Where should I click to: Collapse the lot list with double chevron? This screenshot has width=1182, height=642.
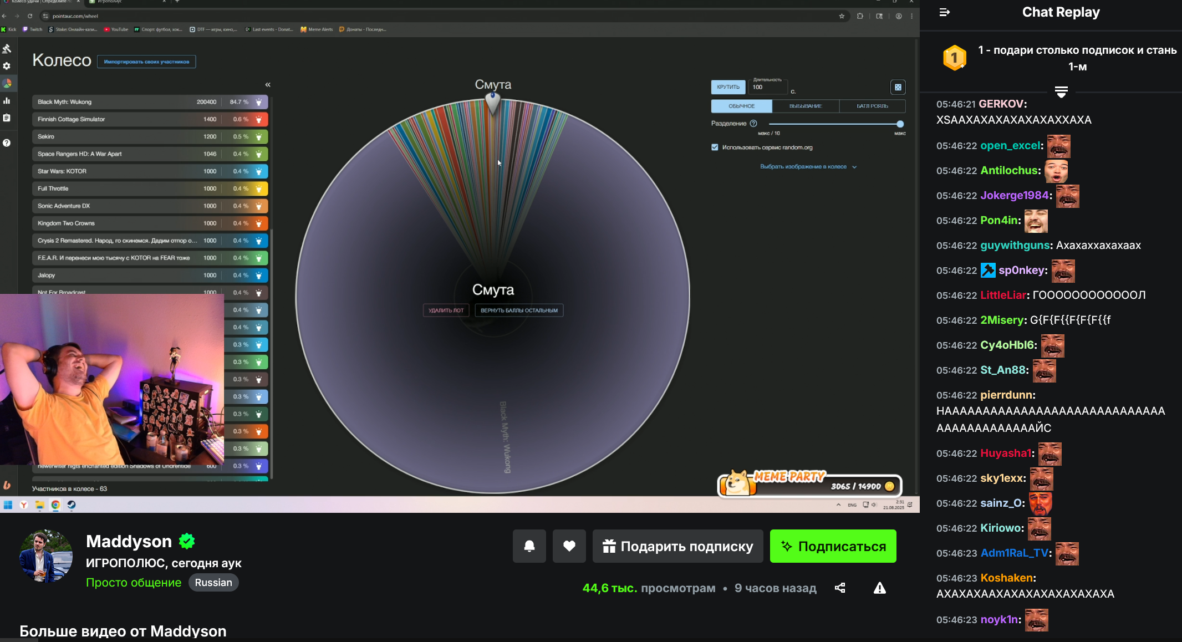click(268, 85)
